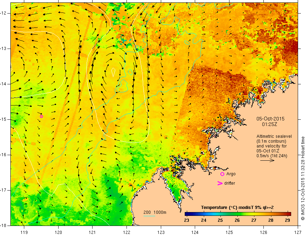The image size is (305, 236).
Task: Click the latitude axis label -17
Action: coord(3,190)
